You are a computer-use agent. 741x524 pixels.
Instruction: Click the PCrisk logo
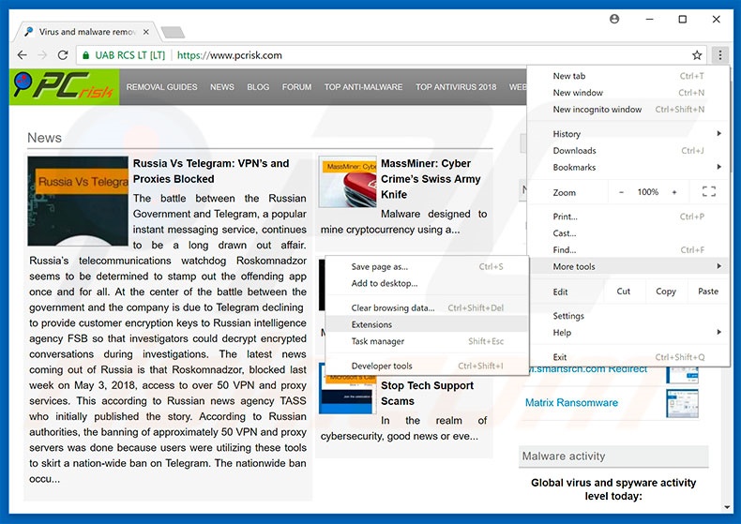coord(63,87)
